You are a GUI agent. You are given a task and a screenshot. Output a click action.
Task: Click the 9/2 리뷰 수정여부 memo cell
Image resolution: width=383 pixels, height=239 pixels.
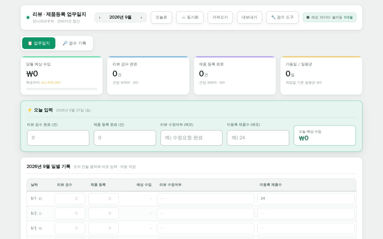point(206,214)
